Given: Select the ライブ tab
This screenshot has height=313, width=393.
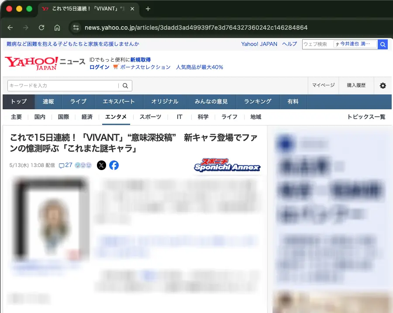Looking at the screenshot, I should click(78, 102).
